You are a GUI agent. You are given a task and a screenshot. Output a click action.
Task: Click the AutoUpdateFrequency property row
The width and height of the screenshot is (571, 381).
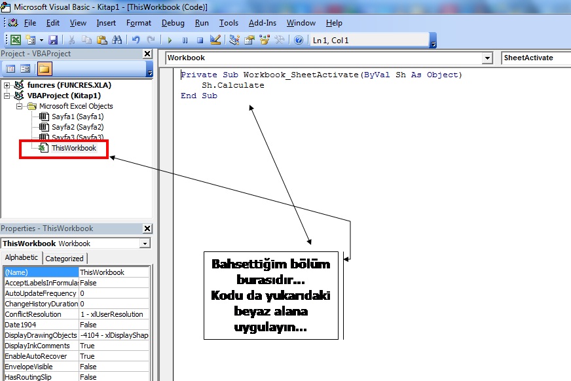click(x=77, y=293)
